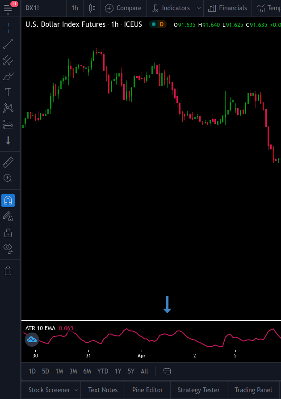The image size is (281, 399).
Task: Hide all drawings with eye icon
Action: click(8, 248)
